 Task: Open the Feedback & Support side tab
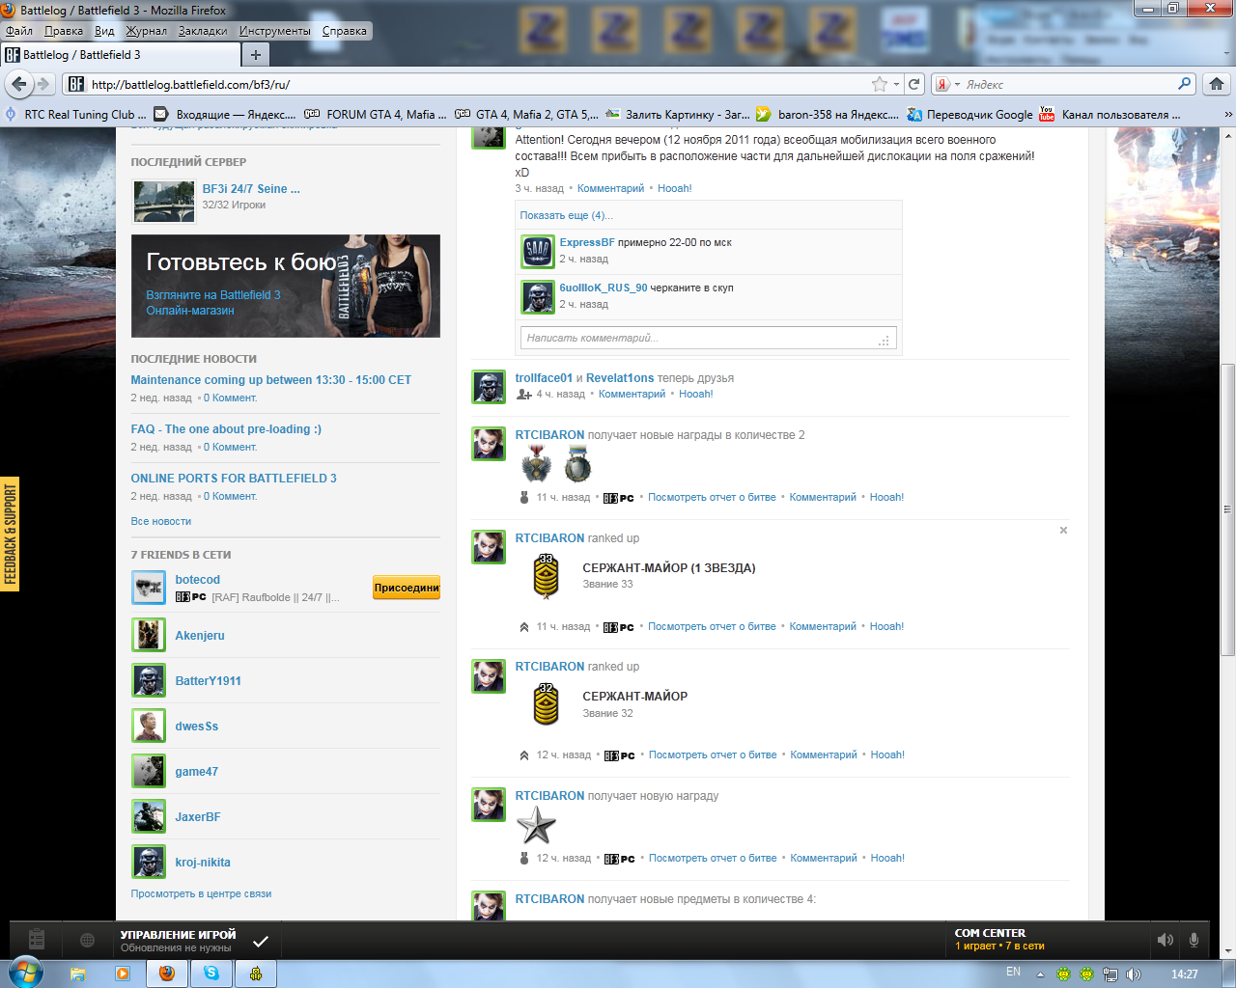10,534
